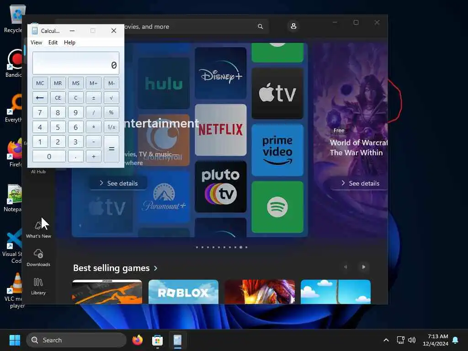Go to previous best selling games page
468x351 pixels.
click(x=346, y=267)
